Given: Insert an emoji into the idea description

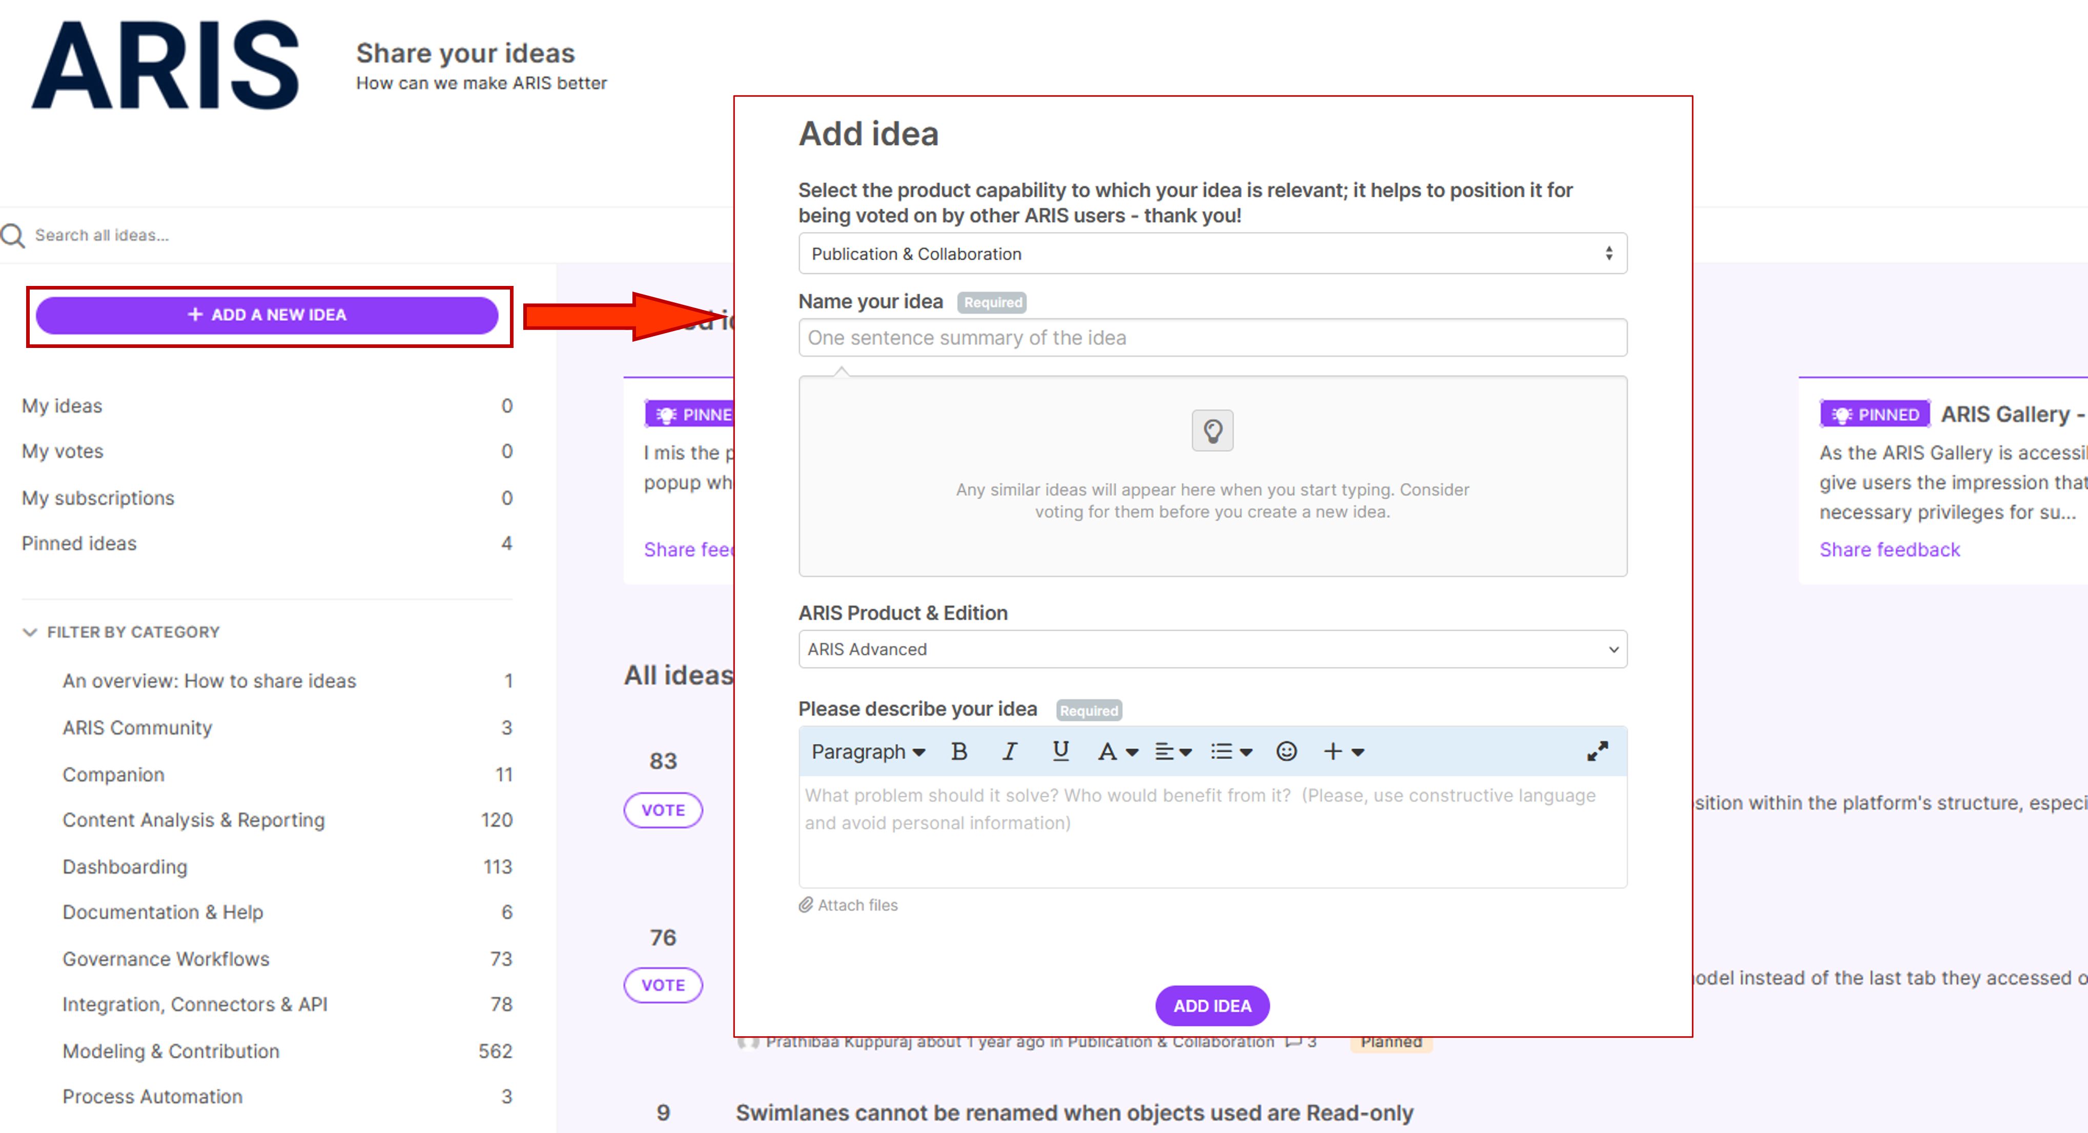Looking at the screenshot, I should click(x=1285, y=751).
